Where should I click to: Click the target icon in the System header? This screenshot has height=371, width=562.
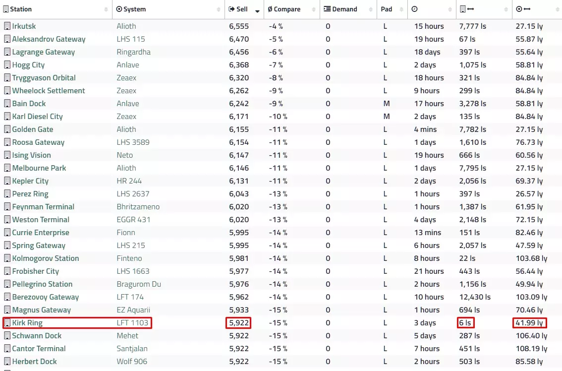[x=119, y=9]
